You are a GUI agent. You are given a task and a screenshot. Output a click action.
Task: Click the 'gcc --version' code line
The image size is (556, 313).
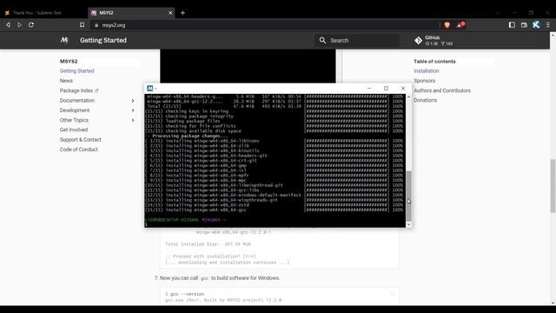click(x=185, y=294)
